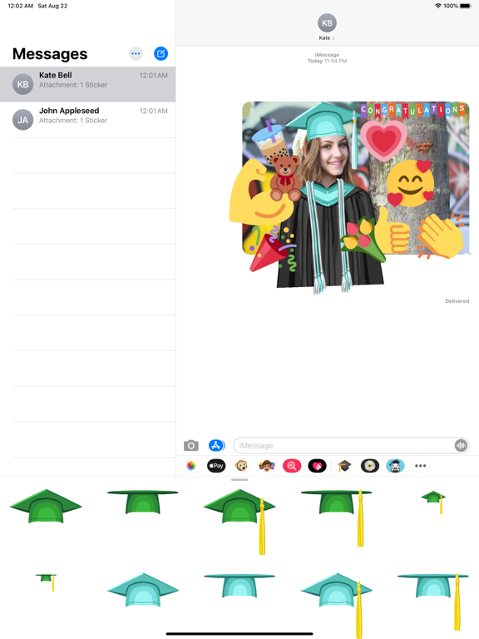Tap the pink heart sticker on the photo
The width and height of the screenshot is (479, 639).
(x=383, y=140)
